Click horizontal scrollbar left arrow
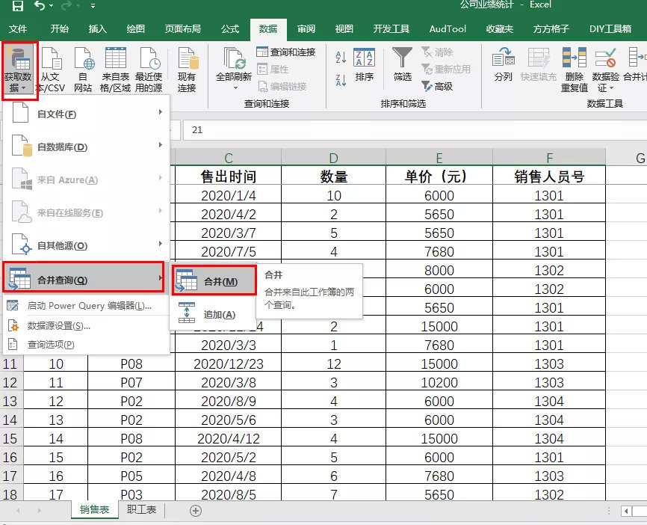Image resolution: width=647 pixels, height=525 pixels. click(x=626, y=511)
